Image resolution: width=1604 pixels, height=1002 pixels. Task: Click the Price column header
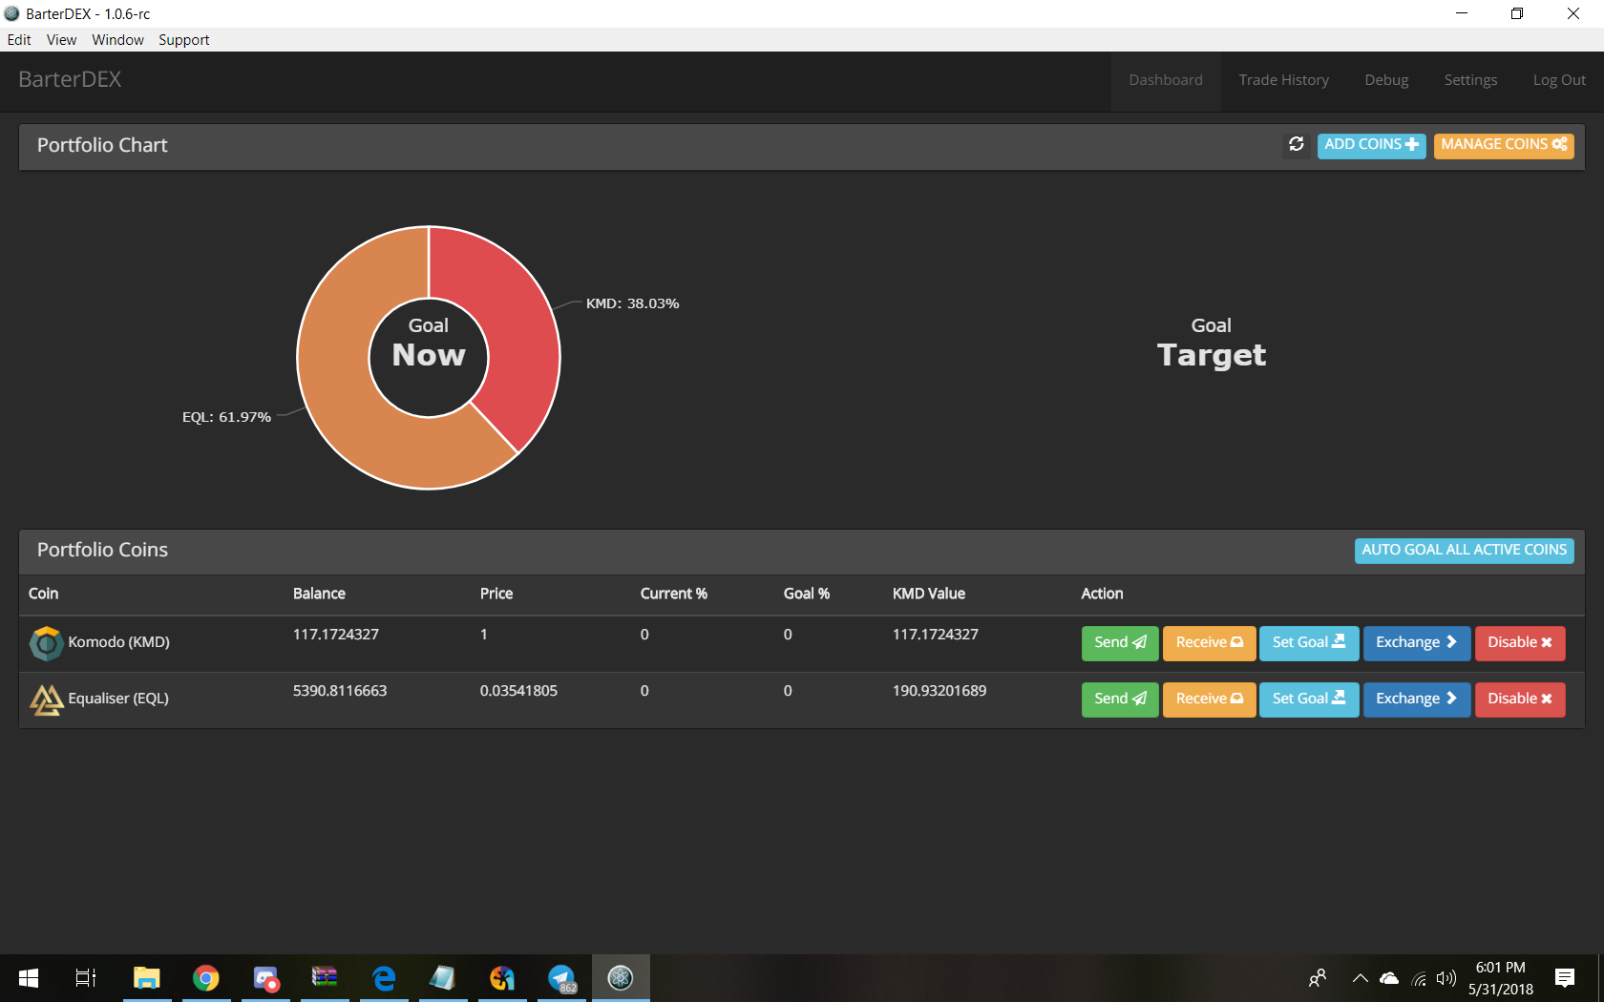[496, 594]
